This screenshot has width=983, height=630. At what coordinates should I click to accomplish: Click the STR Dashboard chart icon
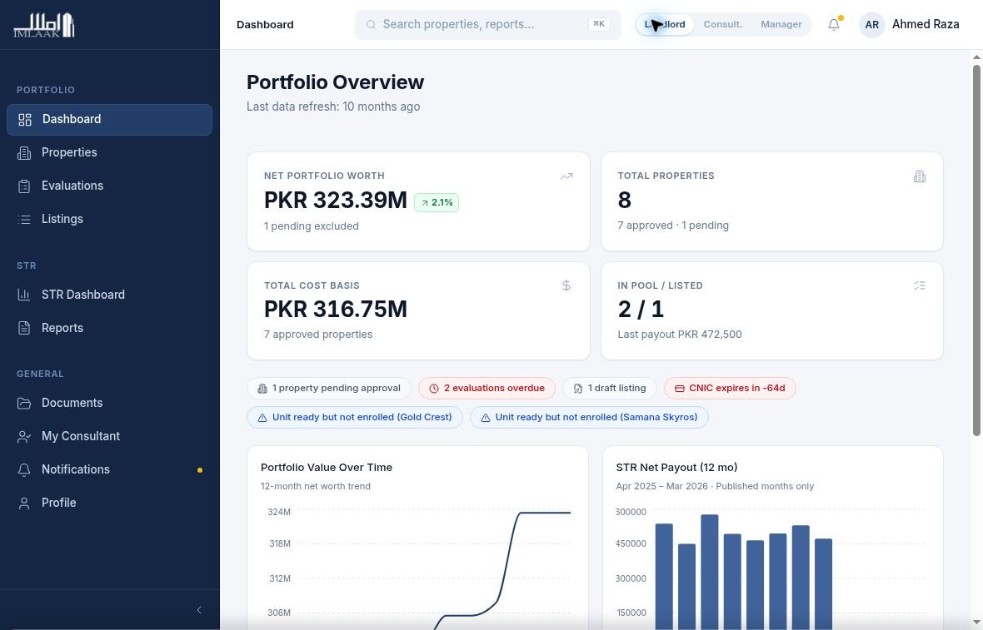pyautogui.click(x=24, y=295)
